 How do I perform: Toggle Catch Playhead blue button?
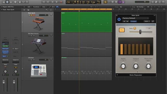click(x=57, y=7)
